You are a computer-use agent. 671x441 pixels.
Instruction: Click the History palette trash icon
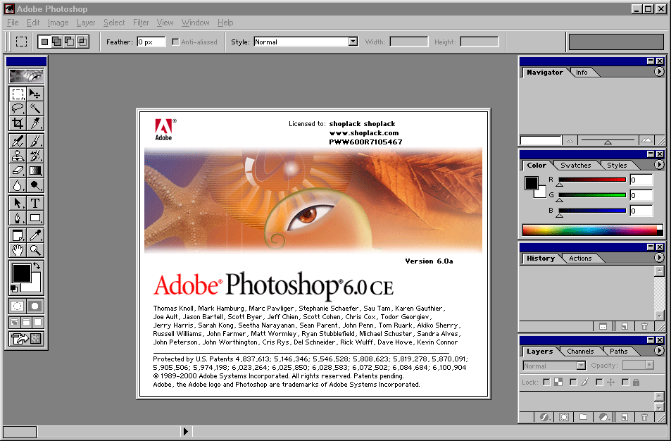644,326
